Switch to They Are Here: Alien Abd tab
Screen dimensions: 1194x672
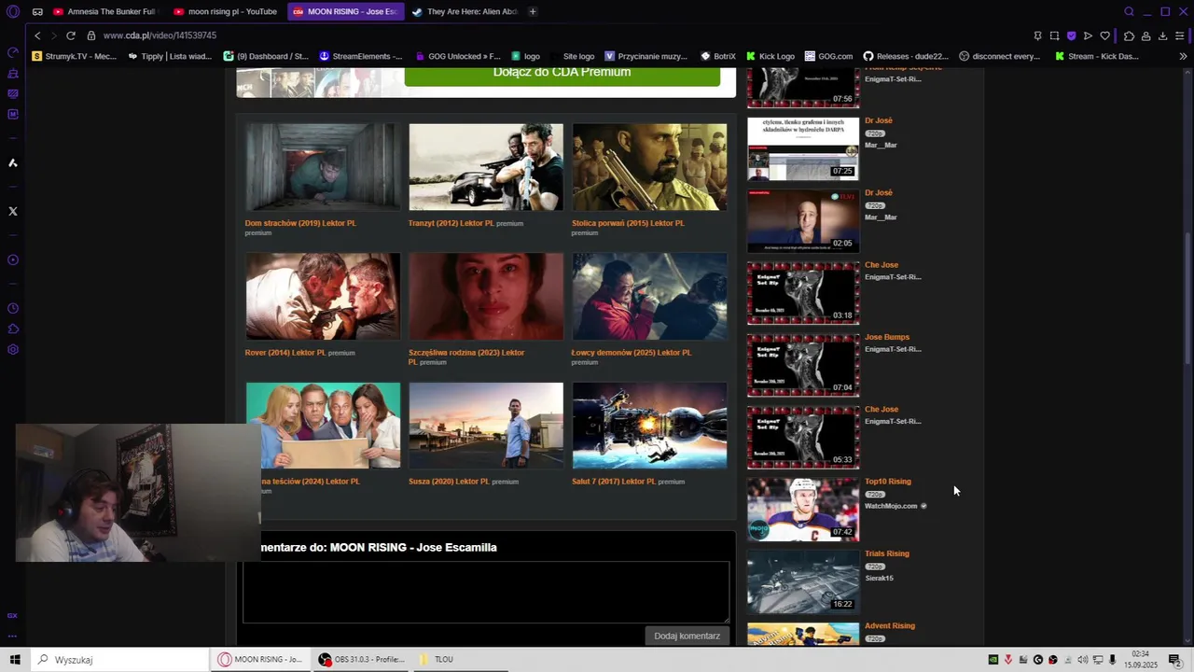pyautogui.click(x=464, y=11)
